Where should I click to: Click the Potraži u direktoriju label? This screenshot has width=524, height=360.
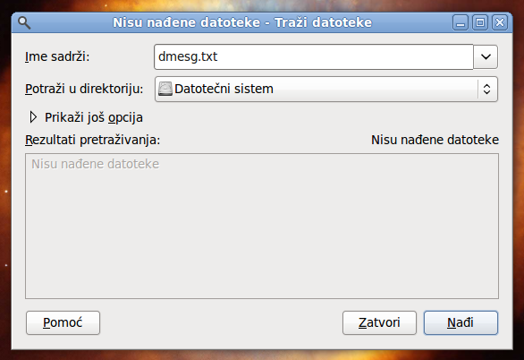[84, 89]
